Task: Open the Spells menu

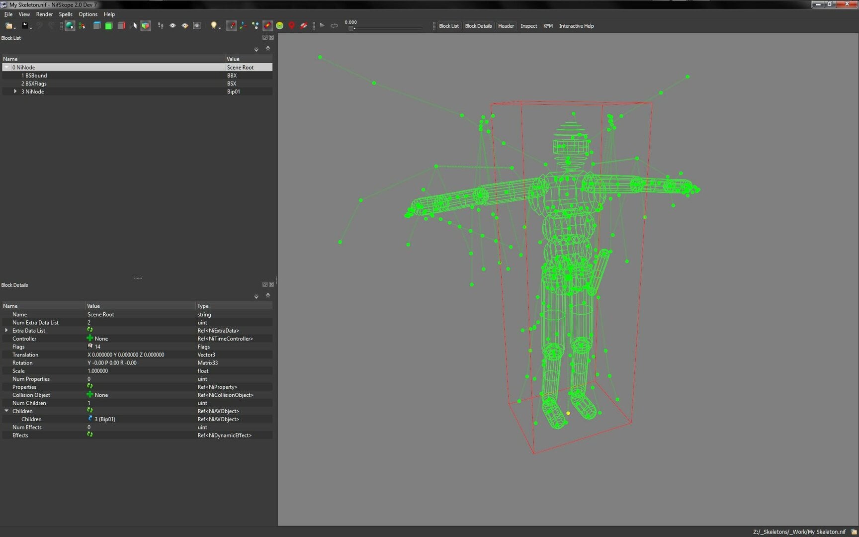Action: tap(66, 14)
